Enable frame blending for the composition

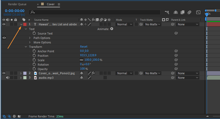(183, 12)
